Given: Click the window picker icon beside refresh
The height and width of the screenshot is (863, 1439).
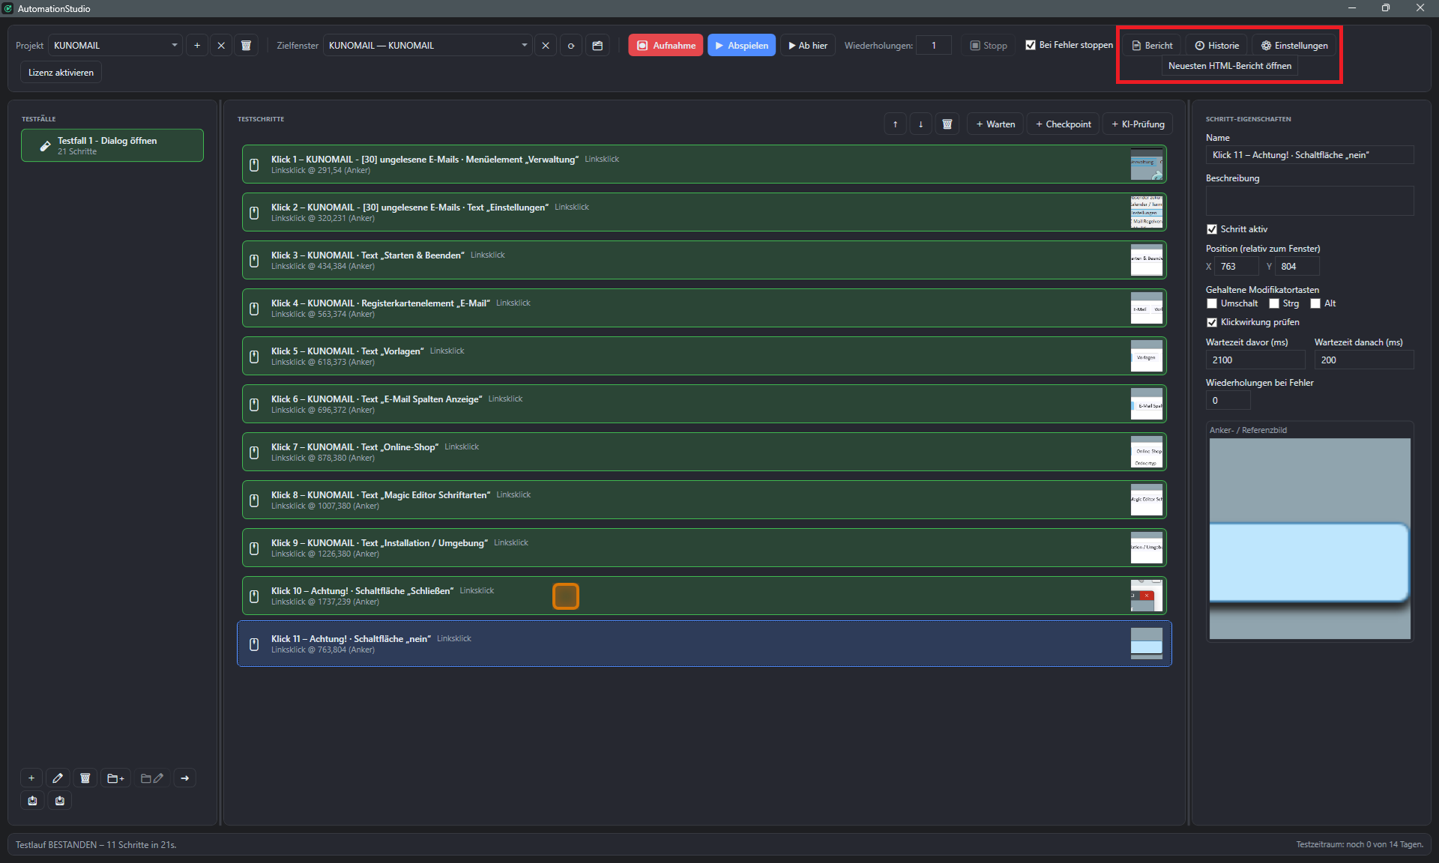Looking at the screenshot, I should [597, 46].
